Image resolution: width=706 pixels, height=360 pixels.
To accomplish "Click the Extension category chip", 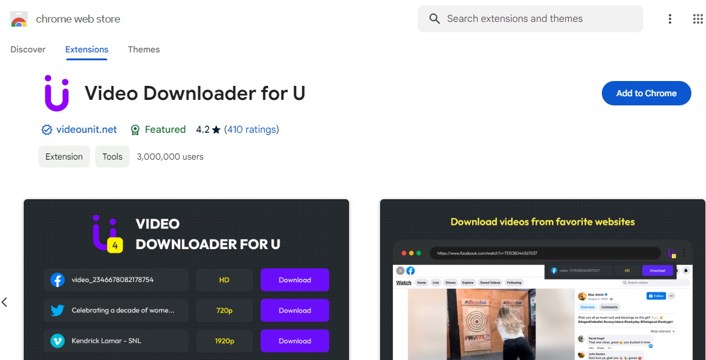I will [x=64, y=157].
